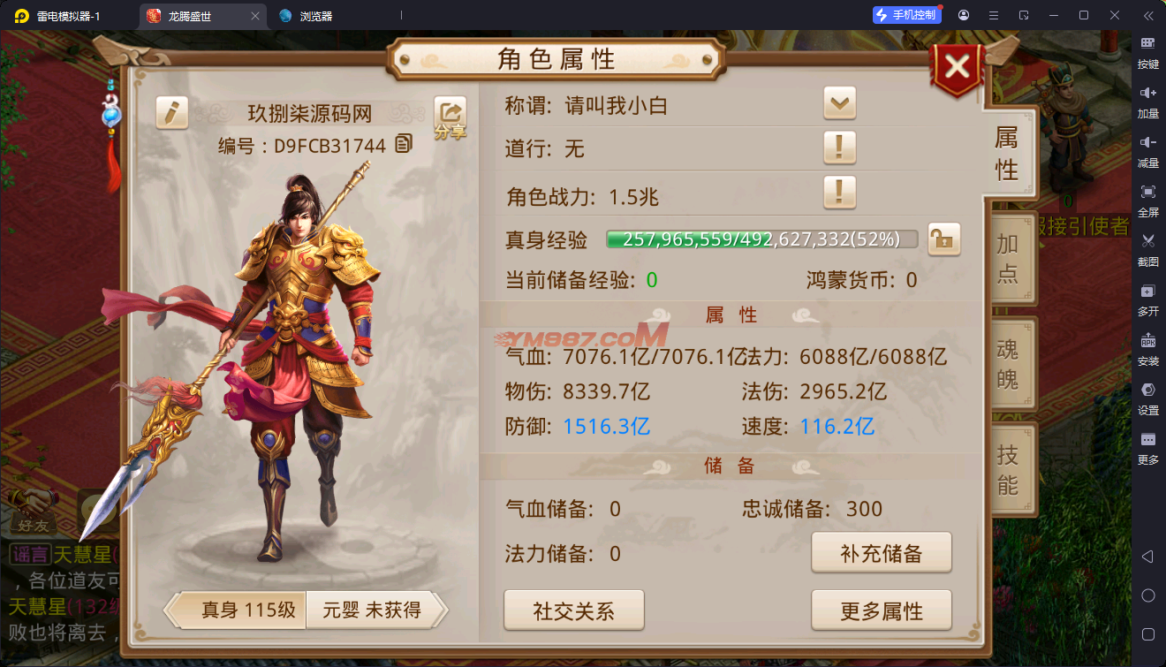Click the 补充储备 button
Screen dimensions: 1166x667
point(882,553)
